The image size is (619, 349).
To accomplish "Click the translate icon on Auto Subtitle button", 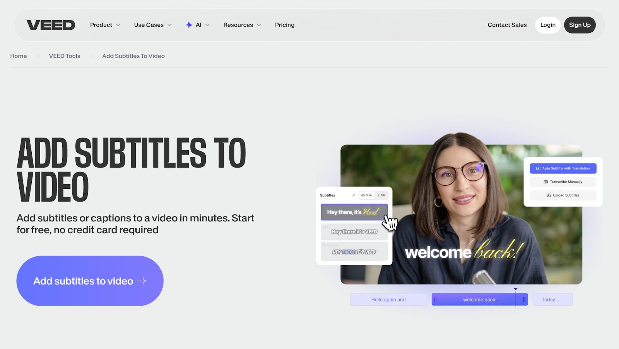I will pos(538,168).
